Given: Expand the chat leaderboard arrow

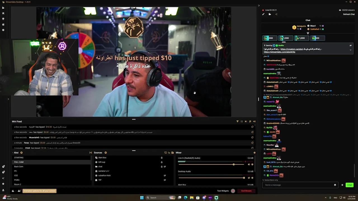Looking at the screenshot, I should [x=308, y=33].
